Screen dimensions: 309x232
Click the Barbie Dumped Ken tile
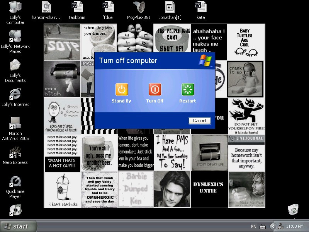136,189
